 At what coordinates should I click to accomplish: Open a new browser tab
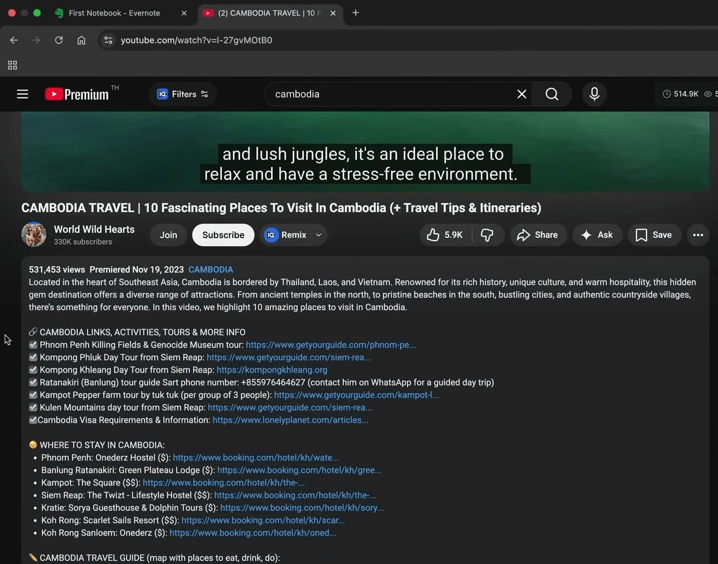click(x=355, y=13)
